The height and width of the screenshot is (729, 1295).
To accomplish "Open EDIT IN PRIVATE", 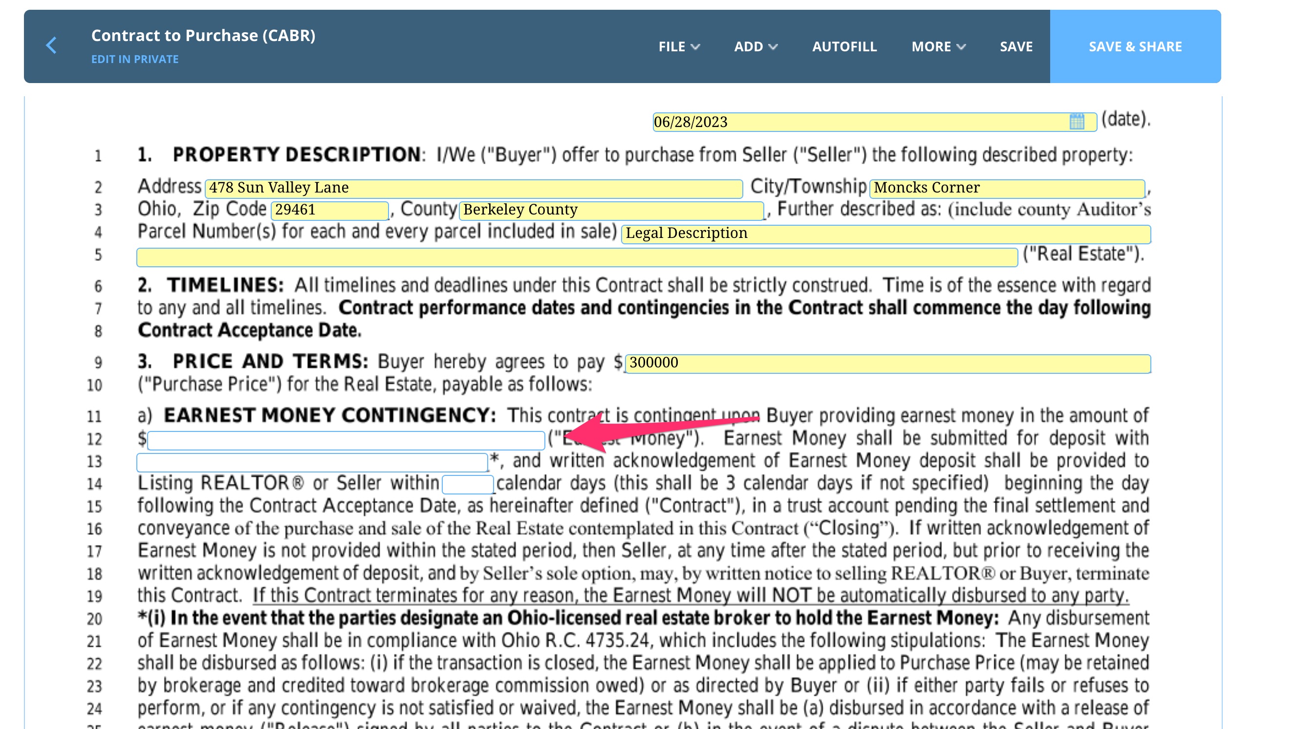I will click(x=135, y=59).
